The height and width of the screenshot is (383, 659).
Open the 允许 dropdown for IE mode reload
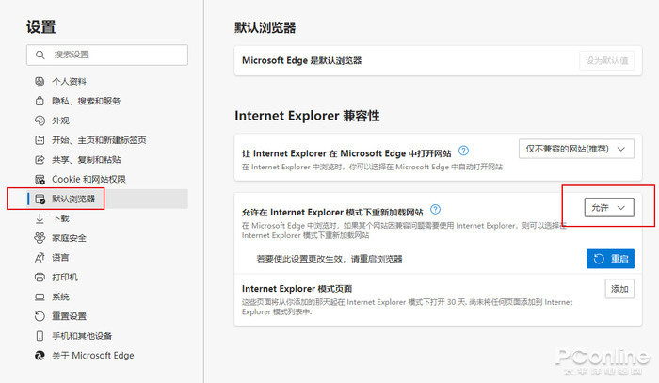(609, 207)
